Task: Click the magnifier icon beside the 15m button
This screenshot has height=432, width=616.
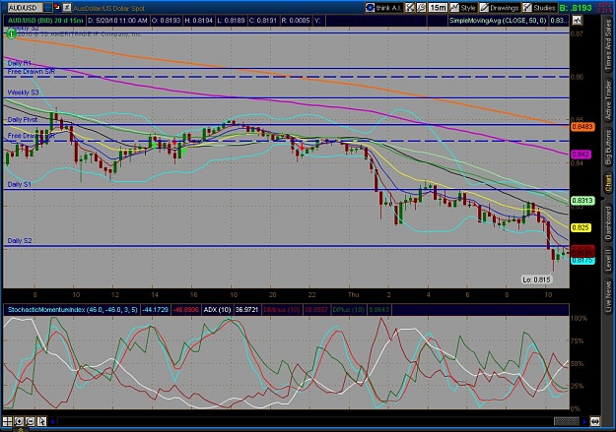Action: [421, 8]
